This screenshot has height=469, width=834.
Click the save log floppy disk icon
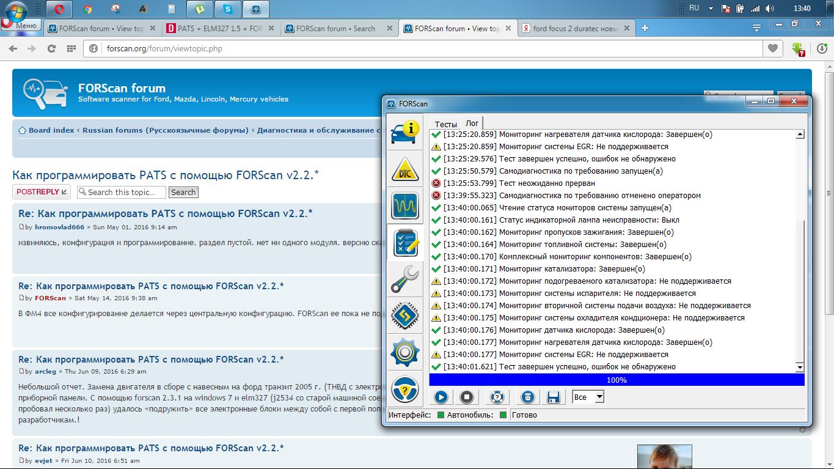pos(554,397)
